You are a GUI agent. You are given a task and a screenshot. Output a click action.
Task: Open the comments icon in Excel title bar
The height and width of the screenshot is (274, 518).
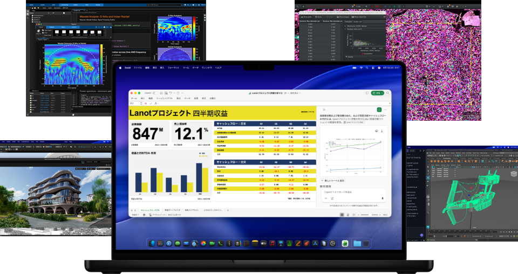click(367, 93)
